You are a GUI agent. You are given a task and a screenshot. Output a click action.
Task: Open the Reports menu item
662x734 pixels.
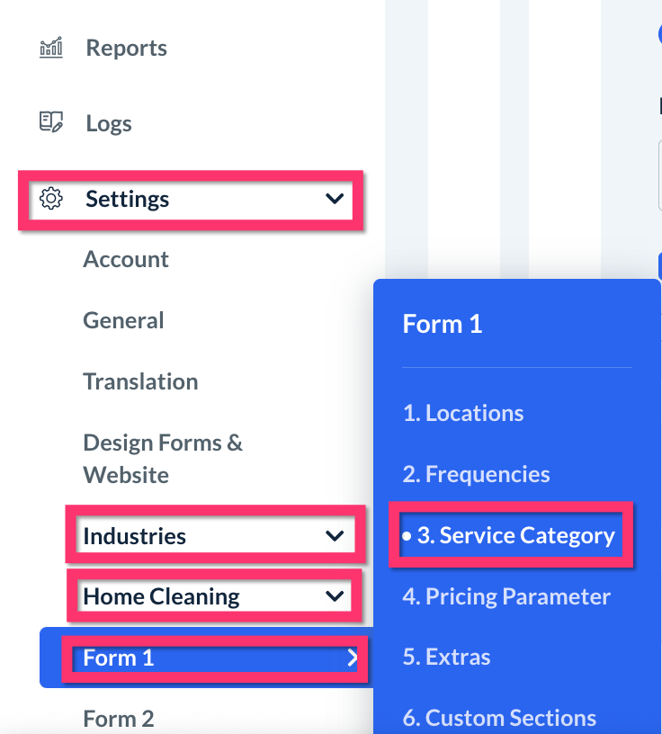126,48
